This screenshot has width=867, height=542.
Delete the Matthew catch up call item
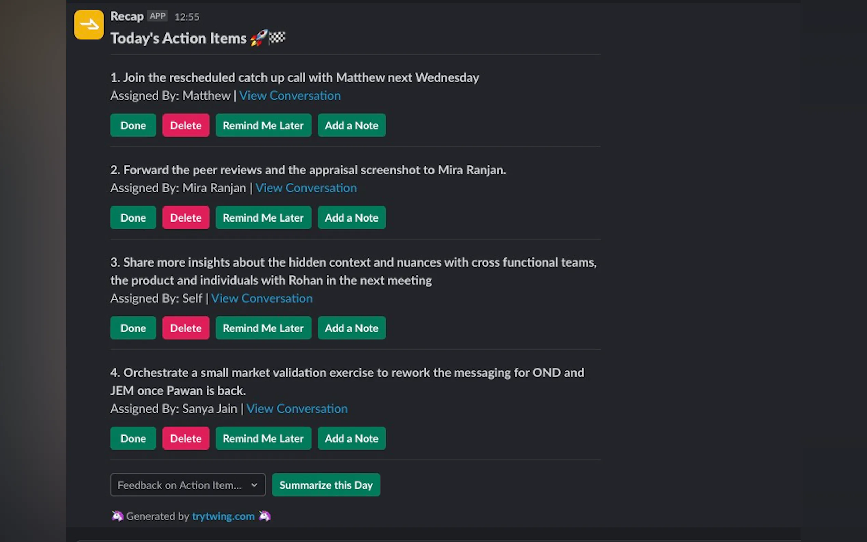pos(186,125)
